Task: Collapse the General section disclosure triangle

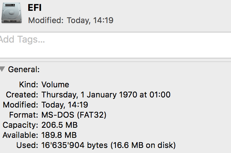Action: (x=3, y=69)
